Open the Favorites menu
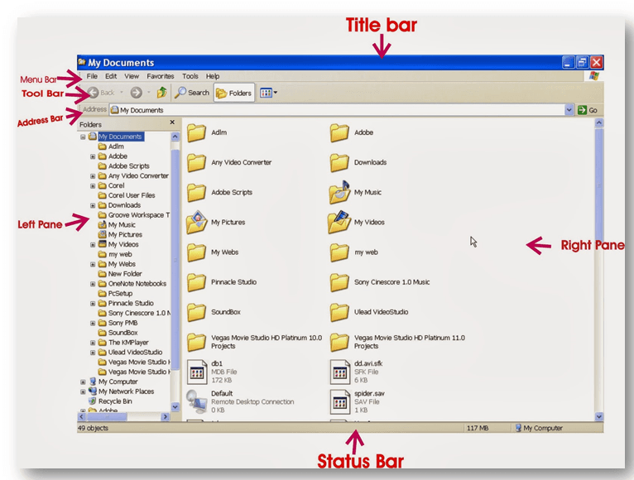This screenshot has height=480, width=634. click(160, 76)
